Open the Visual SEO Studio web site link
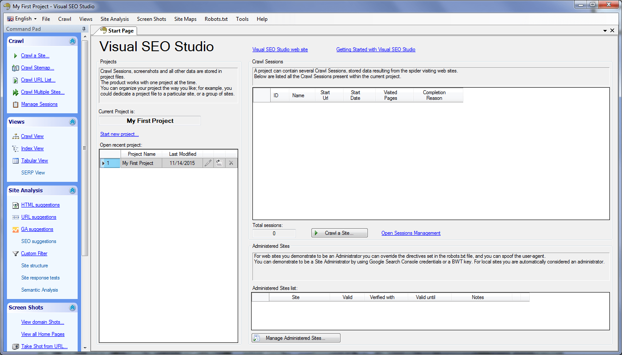The width and height of the screenshot is (622, 355). (x=280, y=49)
